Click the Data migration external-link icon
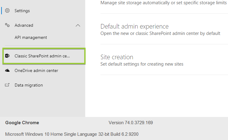The image size is (228, 140). click(7, 85)
